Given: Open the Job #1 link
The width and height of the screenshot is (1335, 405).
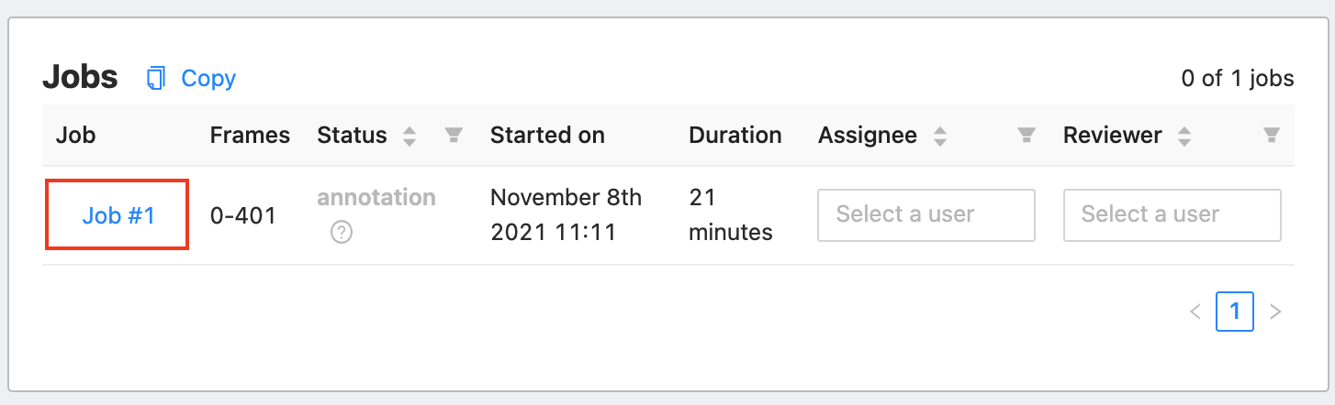Looking at the screenshot, I should coord(118,215).
